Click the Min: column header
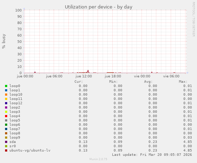This screenshot has height=163, width=197. pos(113,82)
